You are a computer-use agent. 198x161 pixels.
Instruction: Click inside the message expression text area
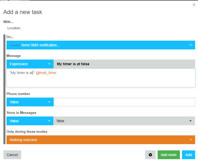pos(101,78)
